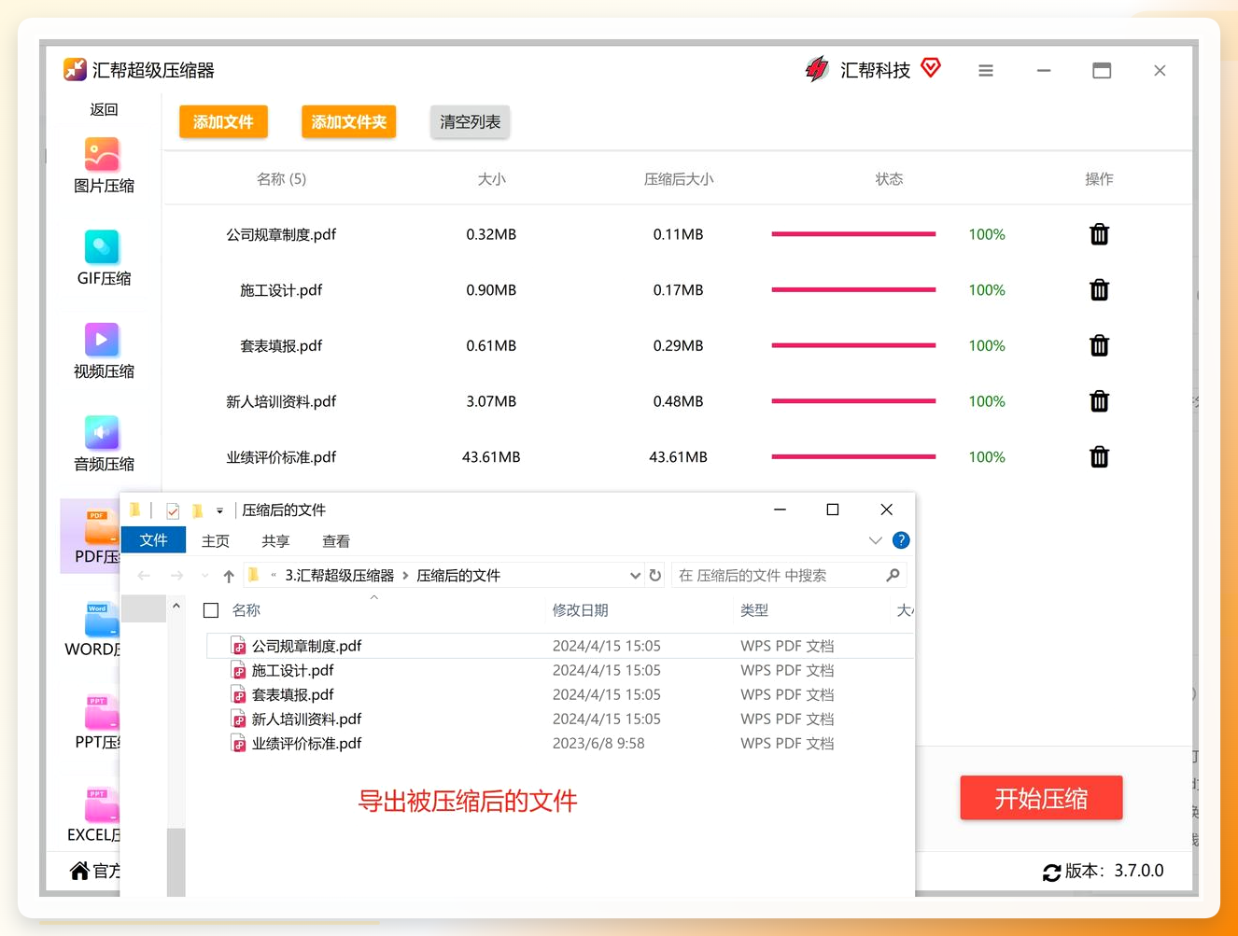Delete 套表填报.pdf with its trash icon

click(x=1099, y=345)
